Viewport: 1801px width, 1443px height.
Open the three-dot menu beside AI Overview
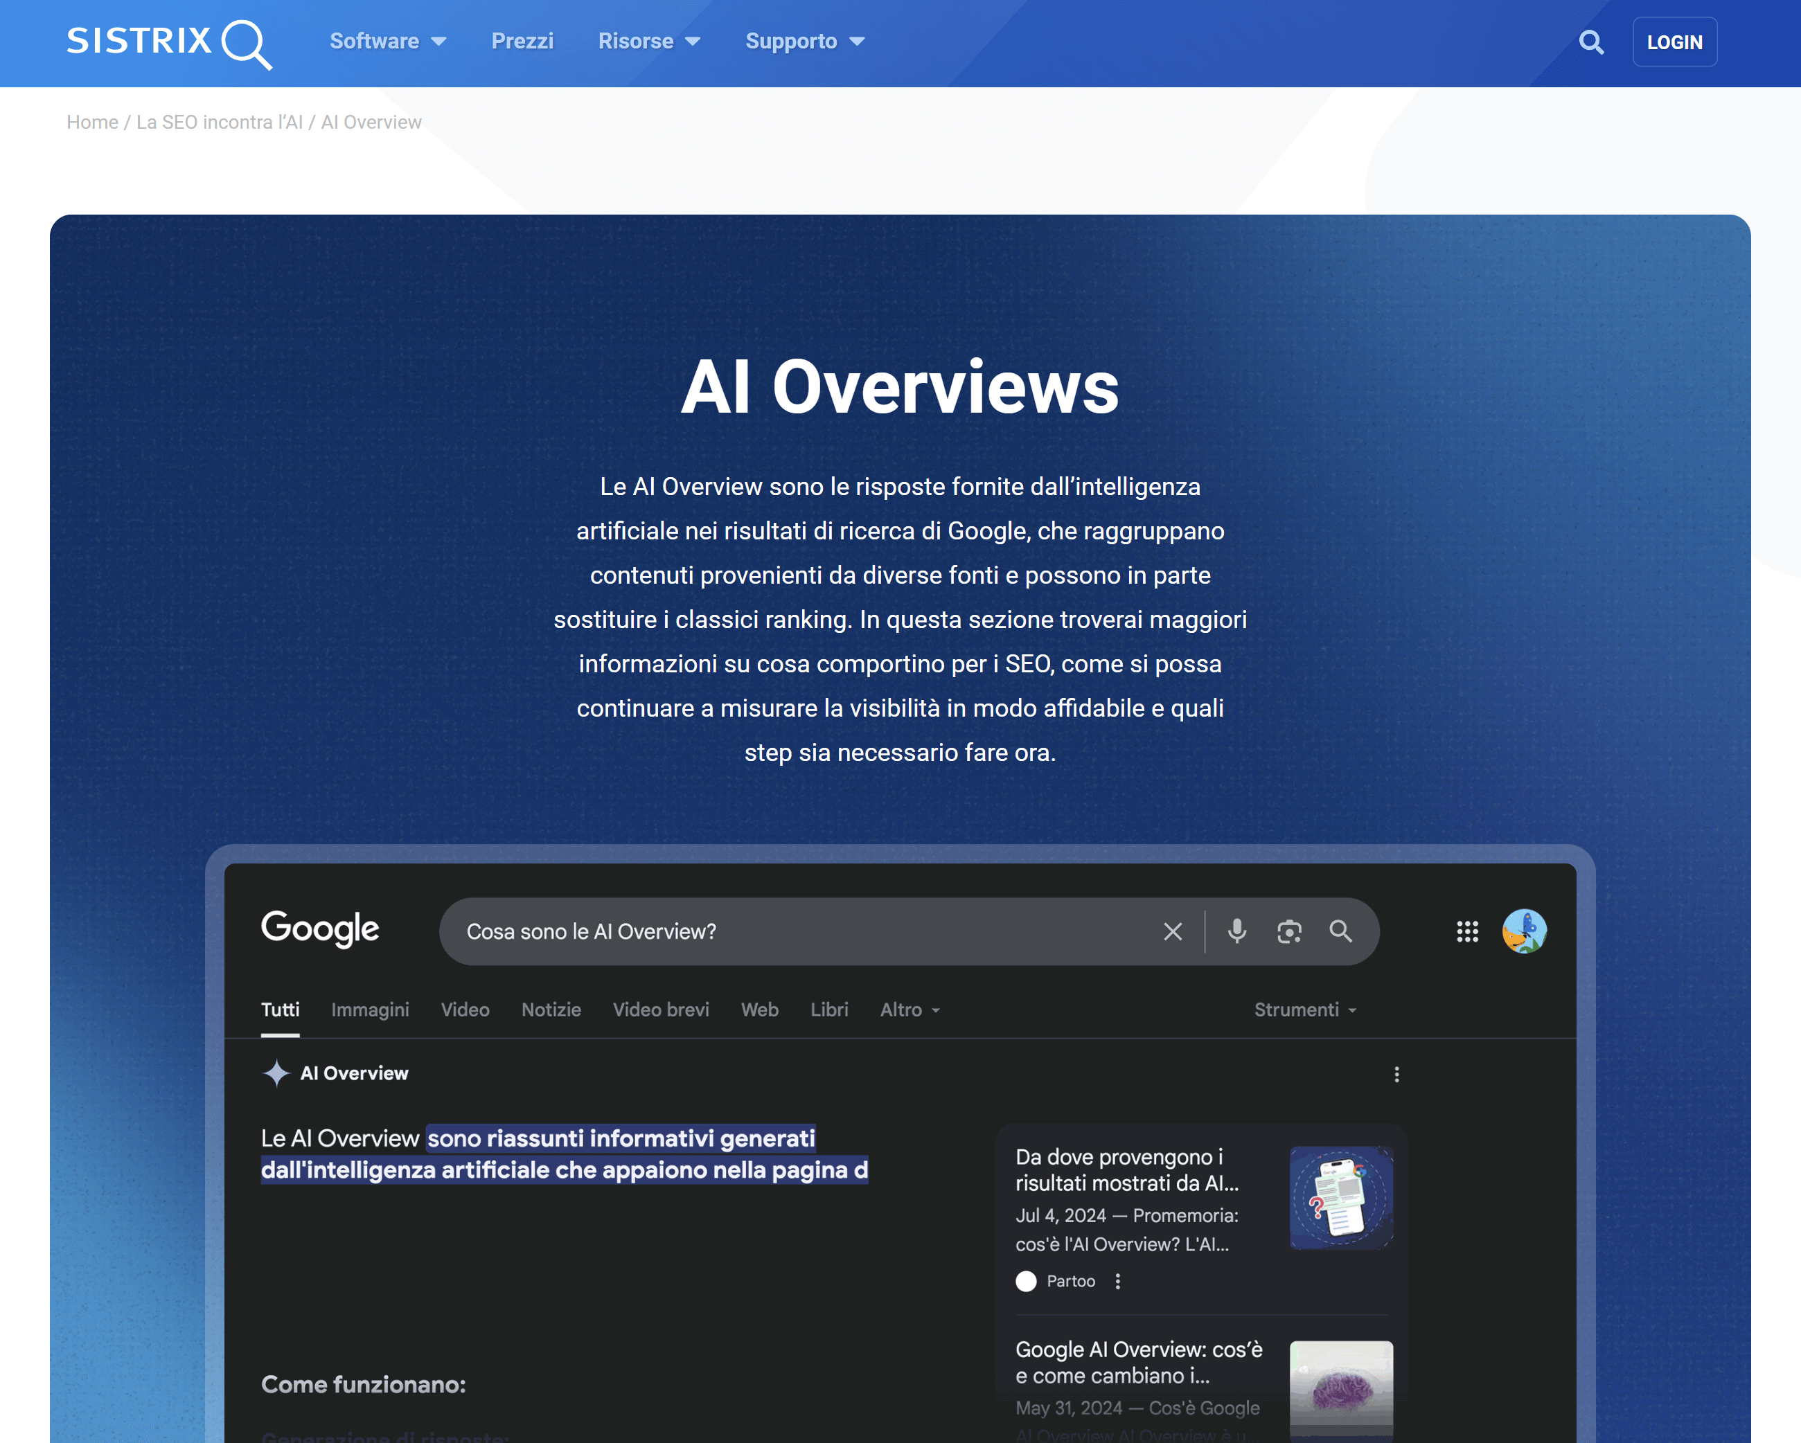coord(1396,1075)
